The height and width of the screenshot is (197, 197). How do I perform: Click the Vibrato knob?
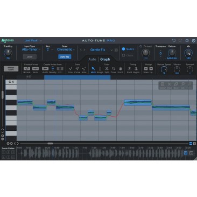[177, 69]
